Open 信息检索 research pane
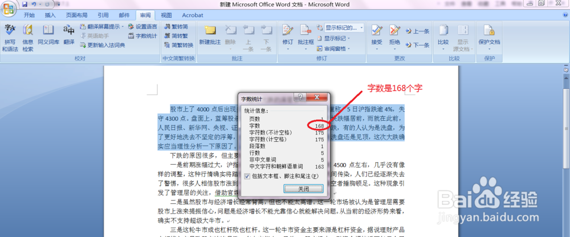 point(27,38)
